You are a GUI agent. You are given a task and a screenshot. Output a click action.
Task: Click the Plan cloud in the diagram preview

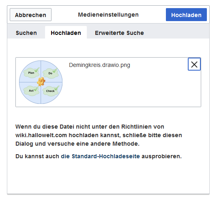[32, 73]
